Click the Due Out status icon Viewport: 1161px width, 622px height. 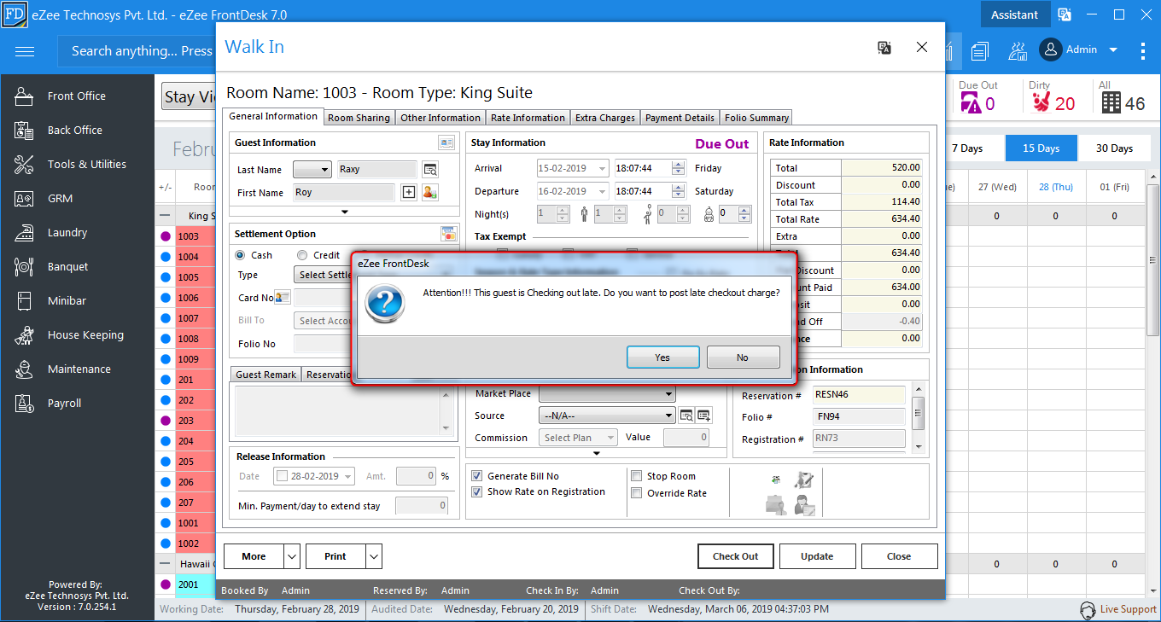[x=971, y=103]
